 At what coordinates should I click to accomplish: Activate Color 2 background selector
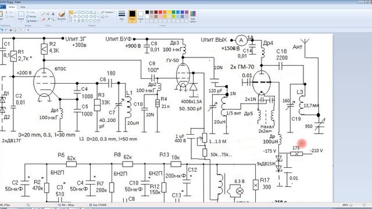141,17
